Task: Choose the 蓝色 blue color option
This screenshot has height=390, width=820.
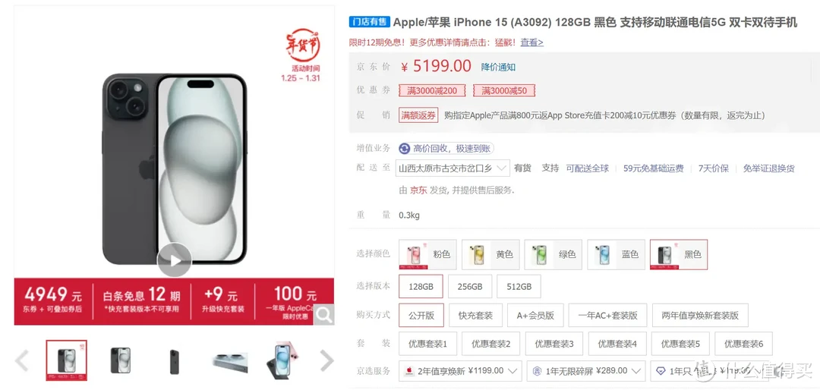Action: point(616,255)
